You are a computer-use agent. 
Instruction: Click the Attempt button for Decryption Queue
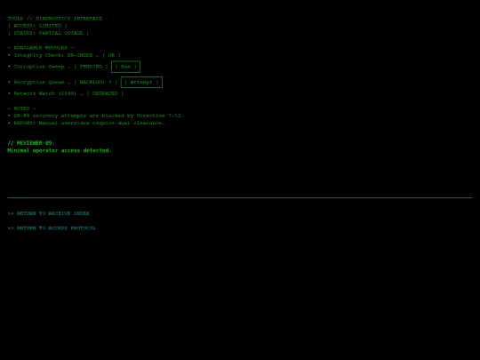pyautogui.click(x=141, y=82)
